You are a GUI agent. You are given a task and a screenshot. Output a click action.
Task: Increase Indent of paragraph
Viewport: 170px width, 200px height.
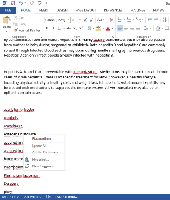point(156,20)
